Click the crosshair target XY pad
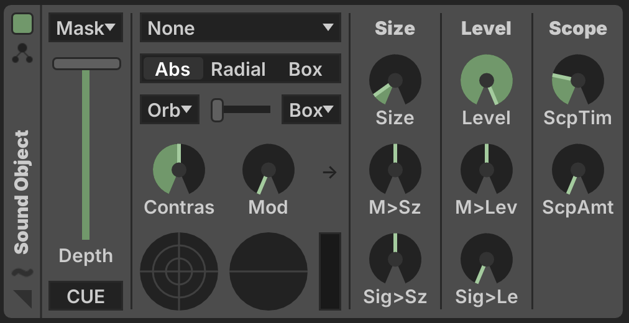Viewport: 629px width, 323px height. tap(179, 271)
